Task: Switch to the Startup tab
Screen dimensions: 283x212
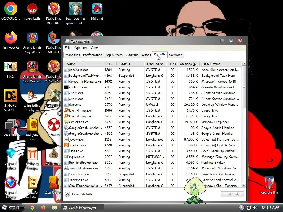Action: pos(132,55)
